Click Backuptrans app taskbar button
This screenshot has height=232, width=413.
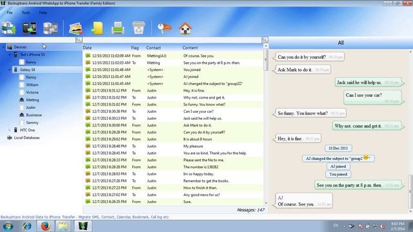(83, 226)
